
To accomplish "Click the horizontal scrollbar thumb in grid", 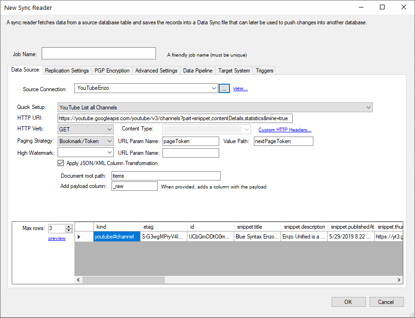I will 124,280.
